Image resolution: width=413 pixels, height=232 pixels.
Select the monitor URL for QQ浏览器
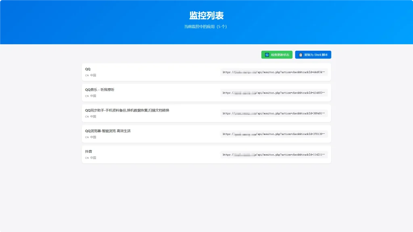pyautogui.click(x=274, y=134)
